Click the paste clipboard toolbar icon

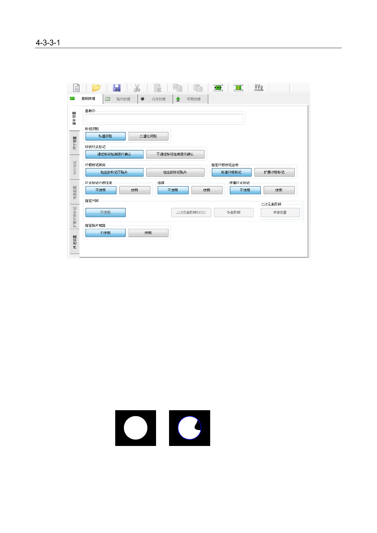198,87
